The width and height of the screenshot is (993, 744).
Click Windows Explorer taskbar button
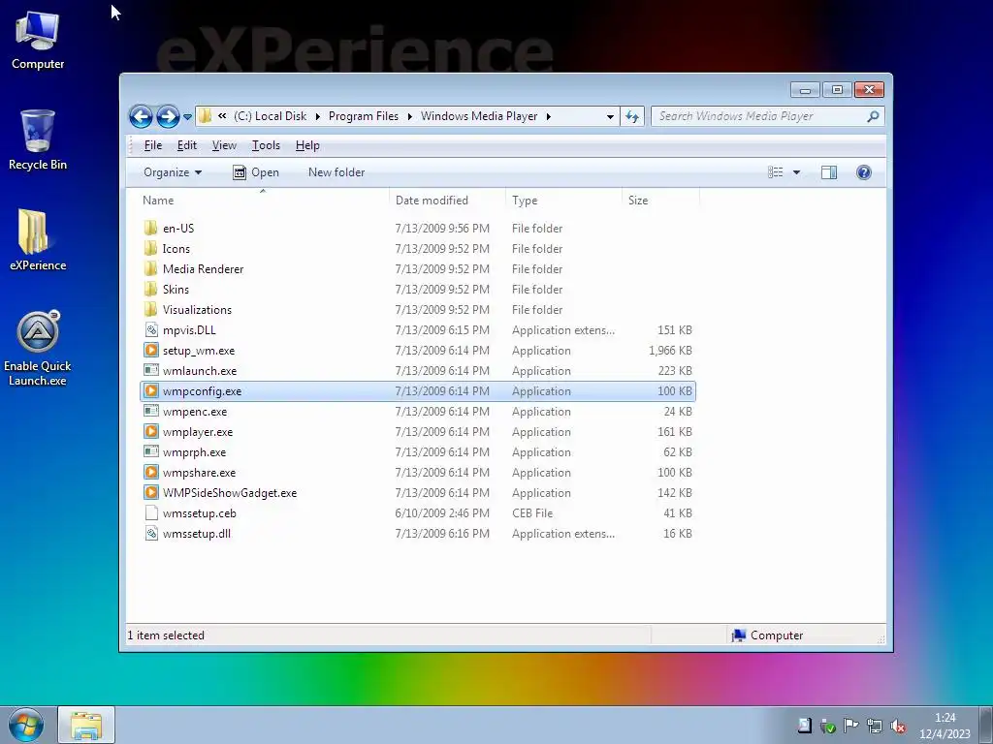click(x=86, y=725)
